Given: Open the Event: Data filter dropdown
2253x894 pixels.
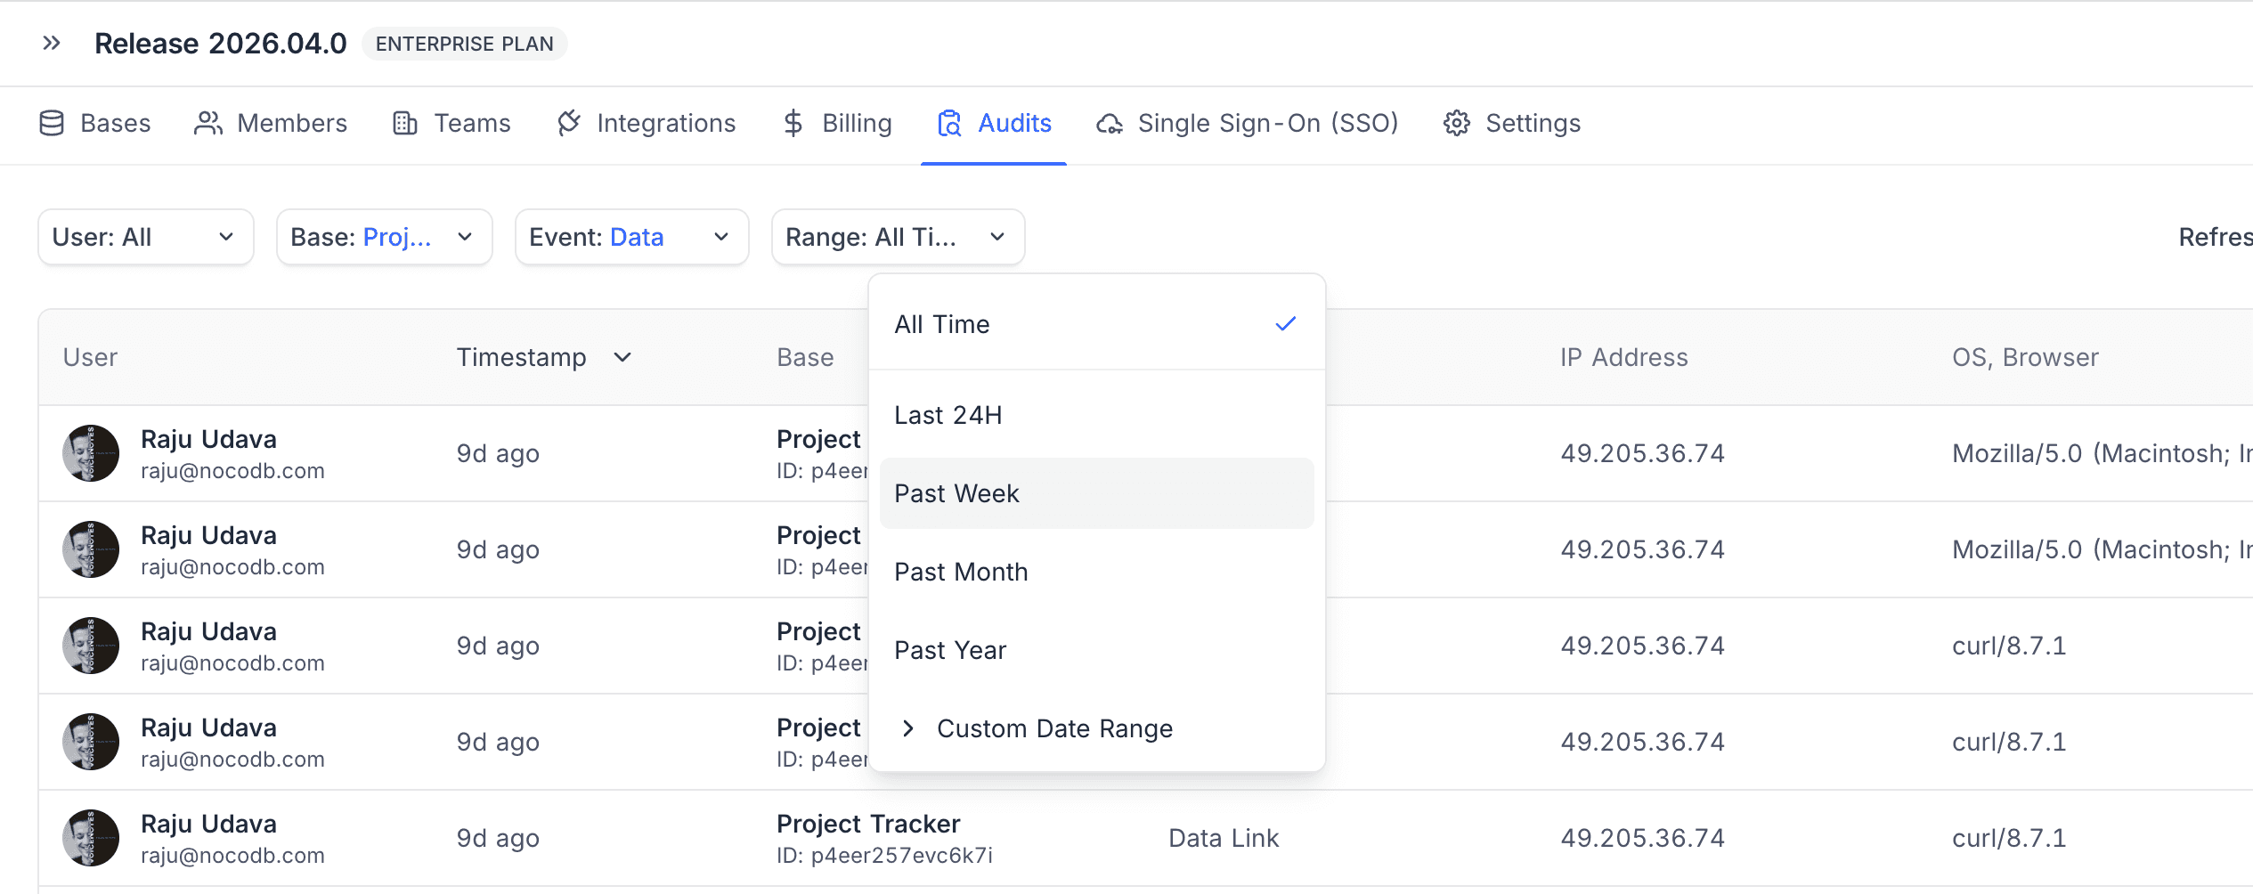Looking at the screenshot, I should pos(631,237).
